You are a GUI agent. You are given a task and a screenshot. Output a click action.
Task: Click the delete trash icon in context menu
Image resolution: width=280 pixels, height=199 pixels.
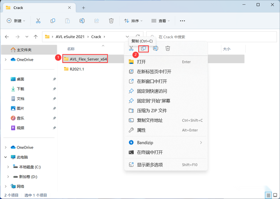coord(168,48)
